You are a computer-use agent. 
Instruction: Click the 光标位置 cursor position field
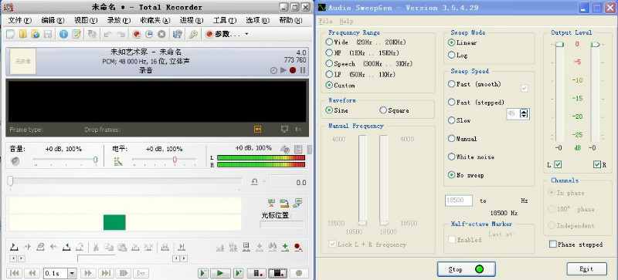click(x=282, y=224)
